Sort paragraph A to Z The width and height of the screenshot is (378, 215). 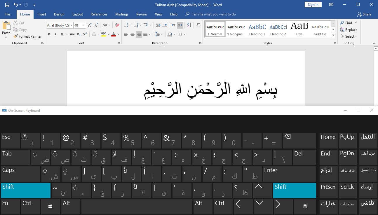pos(189,25)
